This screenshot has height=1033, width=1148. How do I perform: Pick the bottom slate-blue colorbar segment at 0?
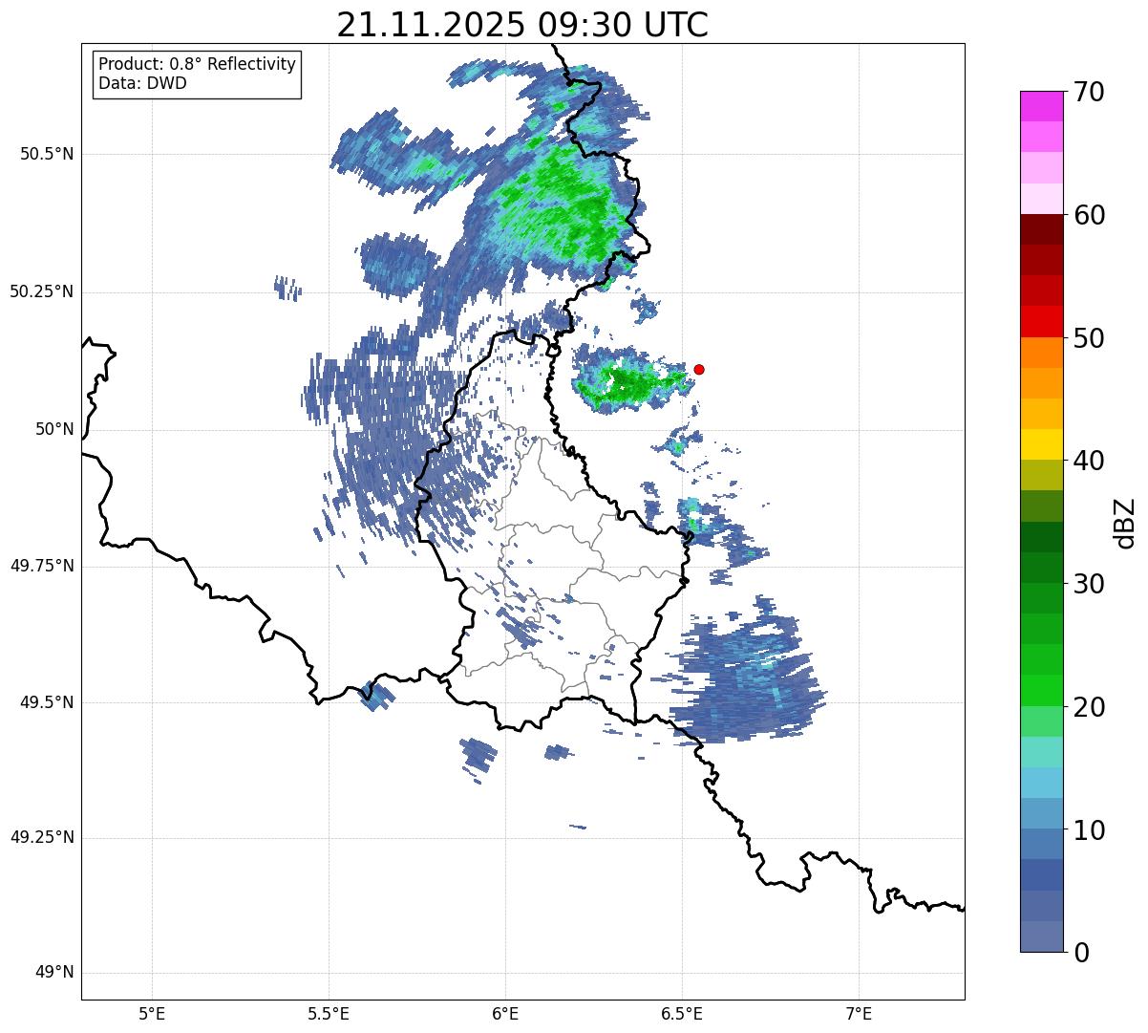(1042, 936)
